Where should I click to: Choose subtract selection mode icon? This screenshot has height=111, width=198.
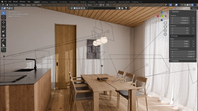[x=7, y=8]
